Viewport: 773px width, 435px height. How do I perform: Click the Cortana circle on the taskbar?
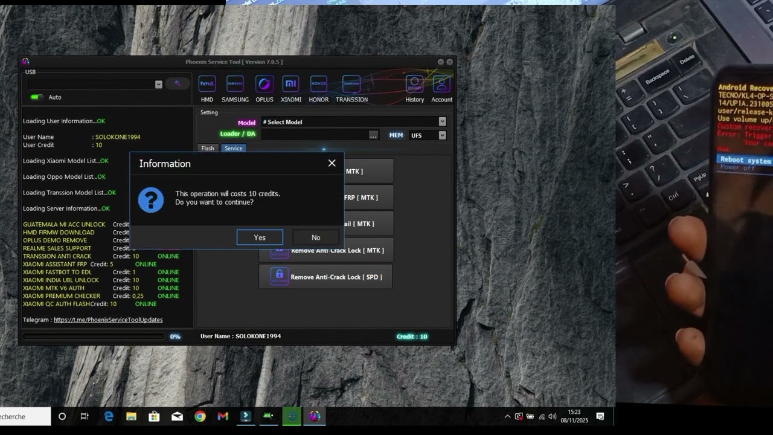[x=62, y=416]
